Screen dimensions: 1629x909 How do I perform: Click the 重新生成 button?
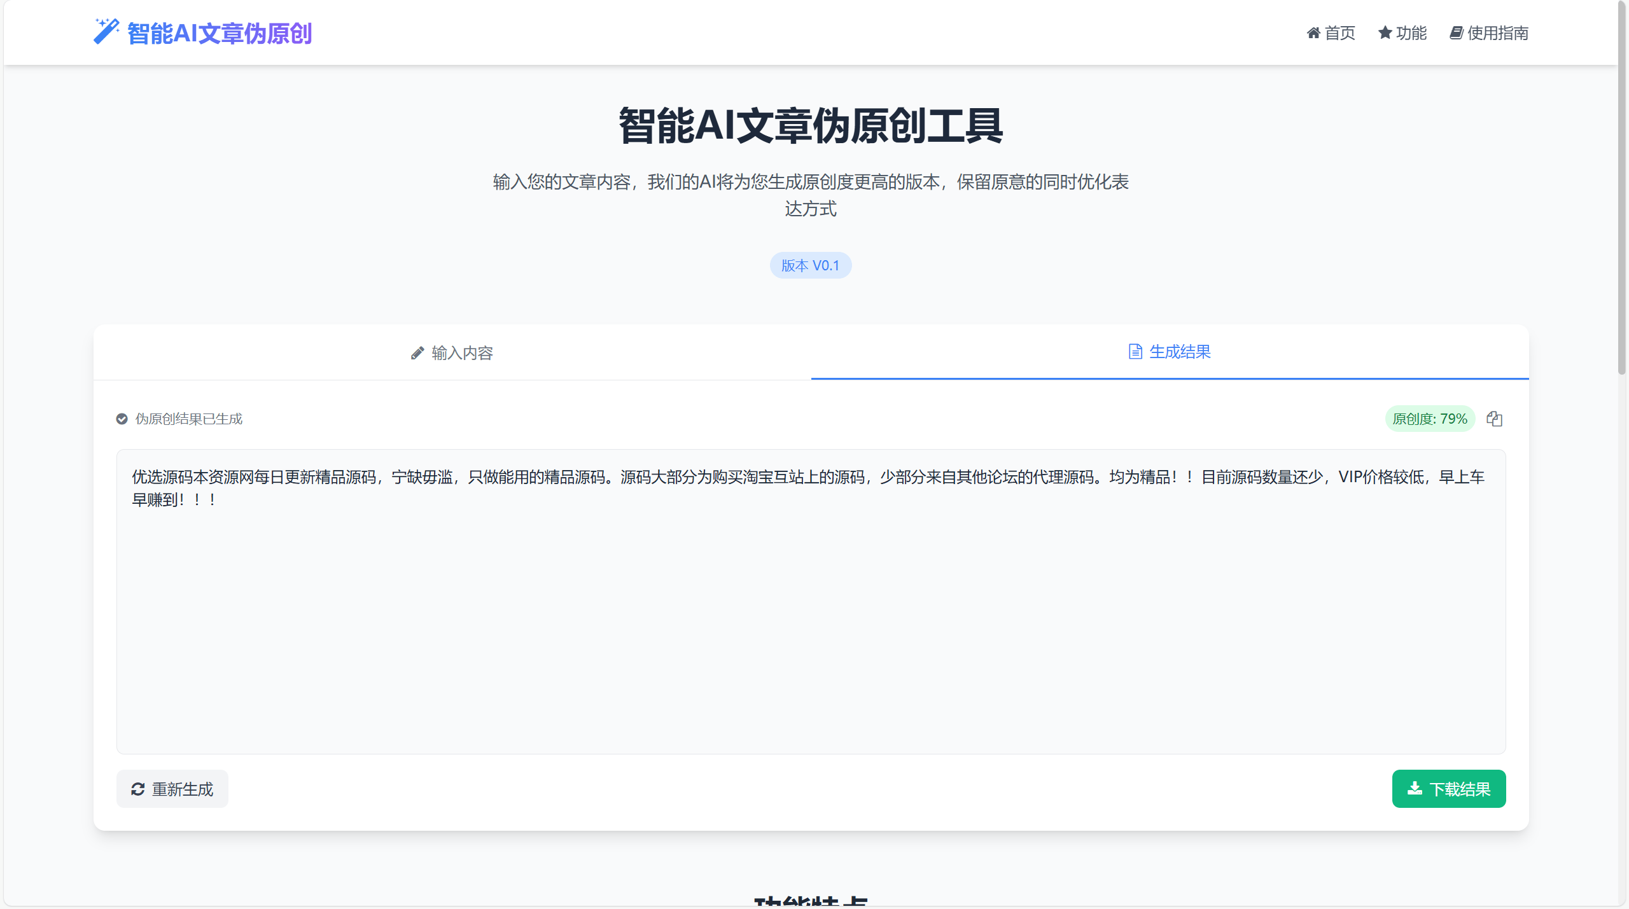(x=172, y=788)
